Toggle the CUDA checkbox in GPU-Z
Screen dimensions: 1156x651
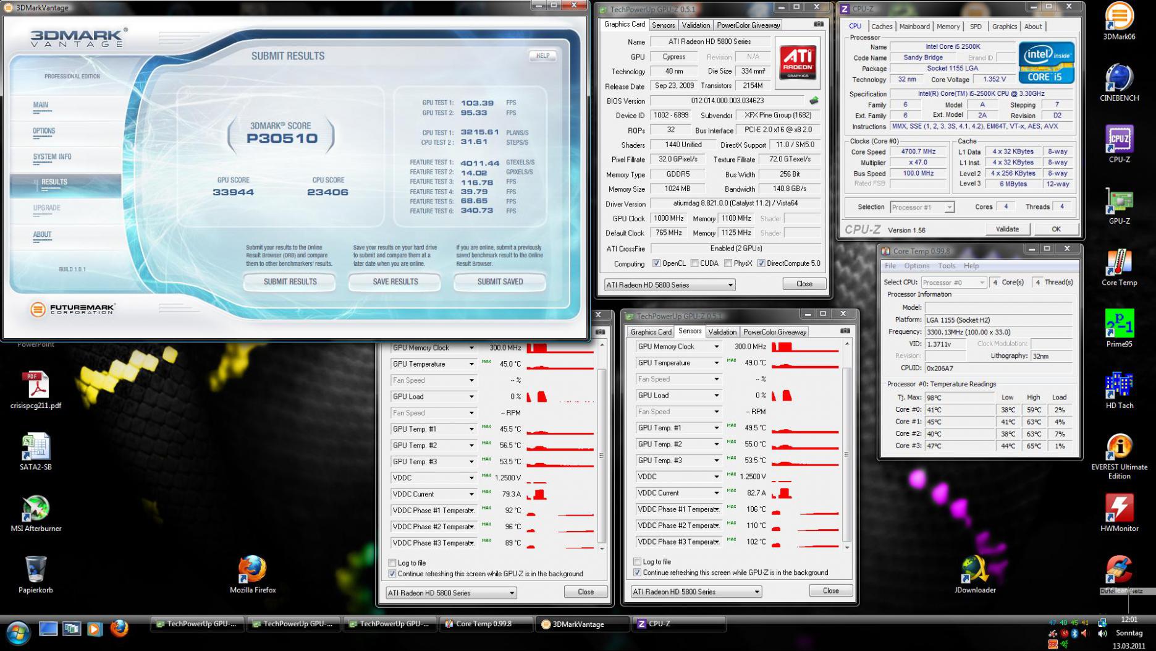[x=694, y=263]
